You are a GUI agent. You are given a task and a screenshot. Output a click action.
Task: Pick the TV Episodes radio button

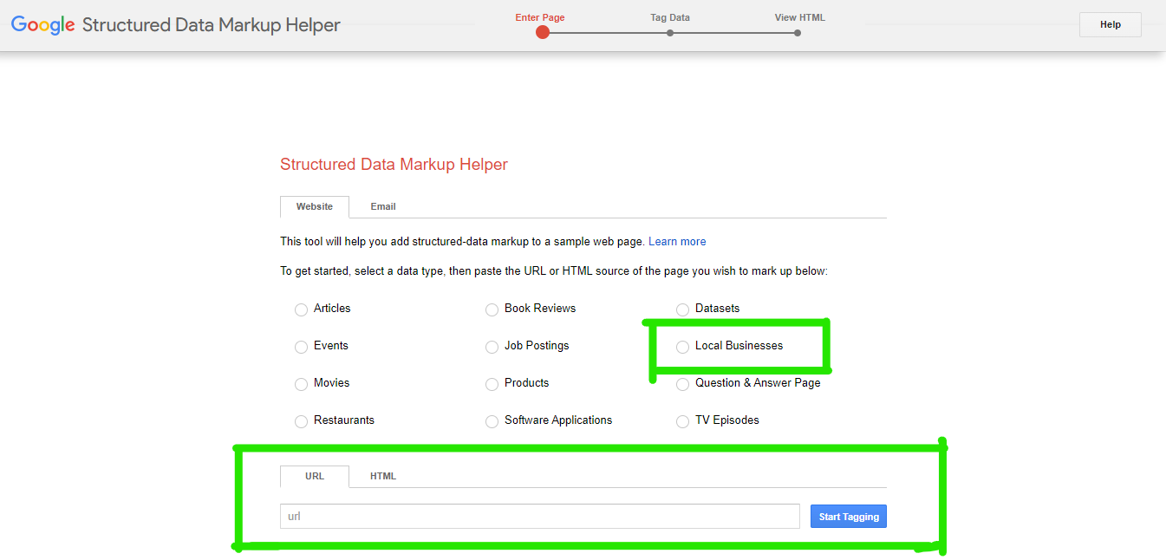point(683,421)
